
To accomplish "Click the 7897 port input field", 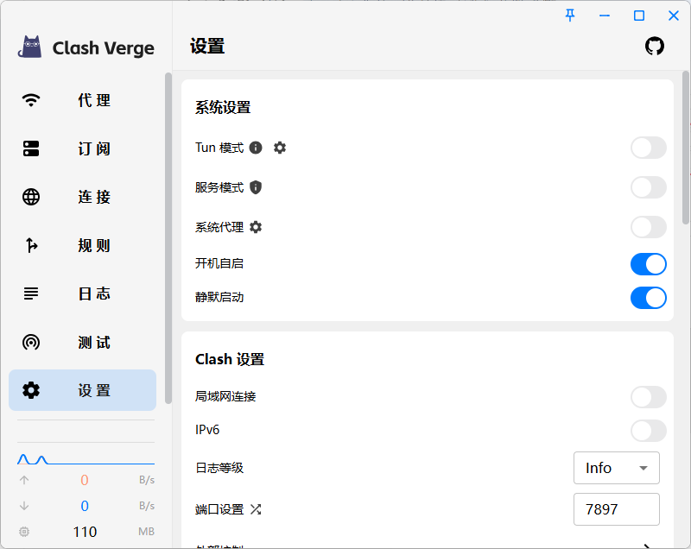I will pyautogui.click(x=616, y=509).
